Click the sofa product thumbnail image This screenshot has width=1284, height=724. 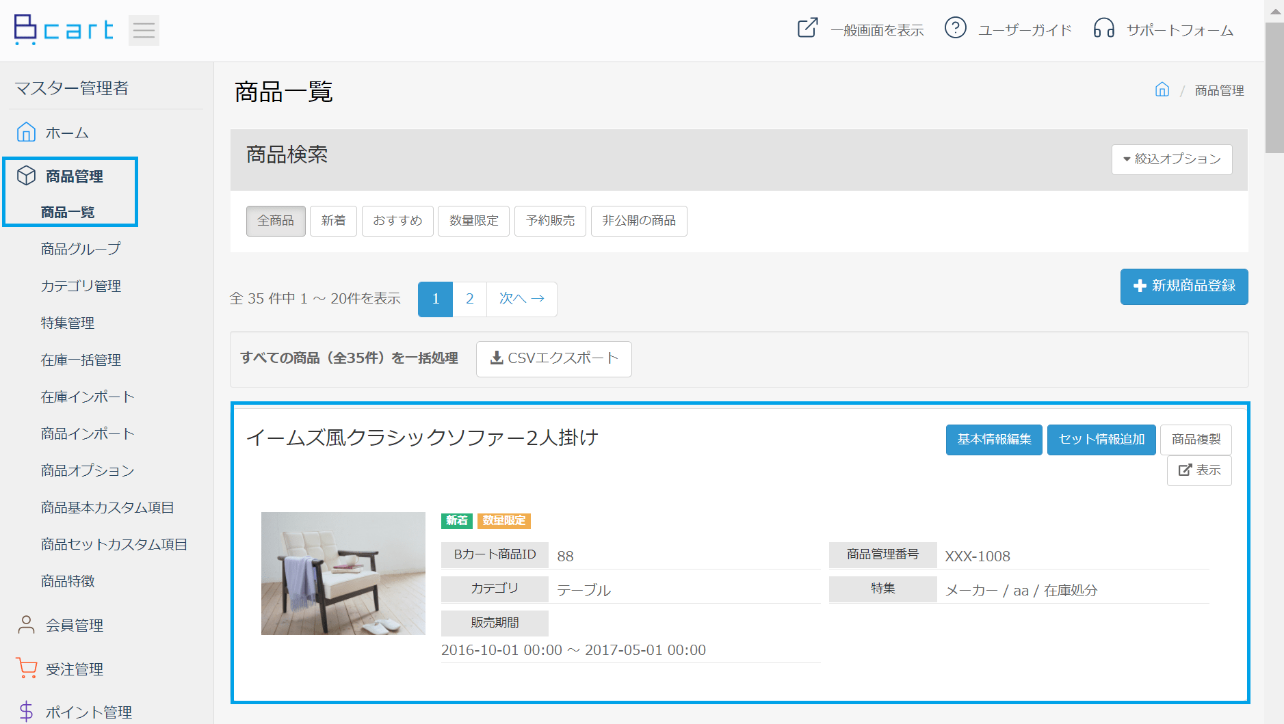(343, 574)
